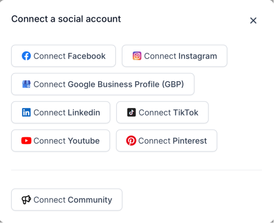Viewport: 274px width, 223px height.
Task: Choose the 'Connect Youtube' button label
Action: [x=66, y=141]
